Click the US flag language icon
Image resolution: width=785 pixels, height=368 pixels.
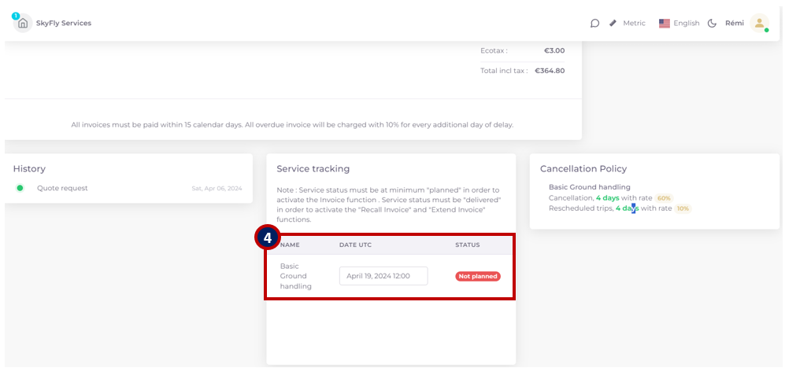pos(665,23)
